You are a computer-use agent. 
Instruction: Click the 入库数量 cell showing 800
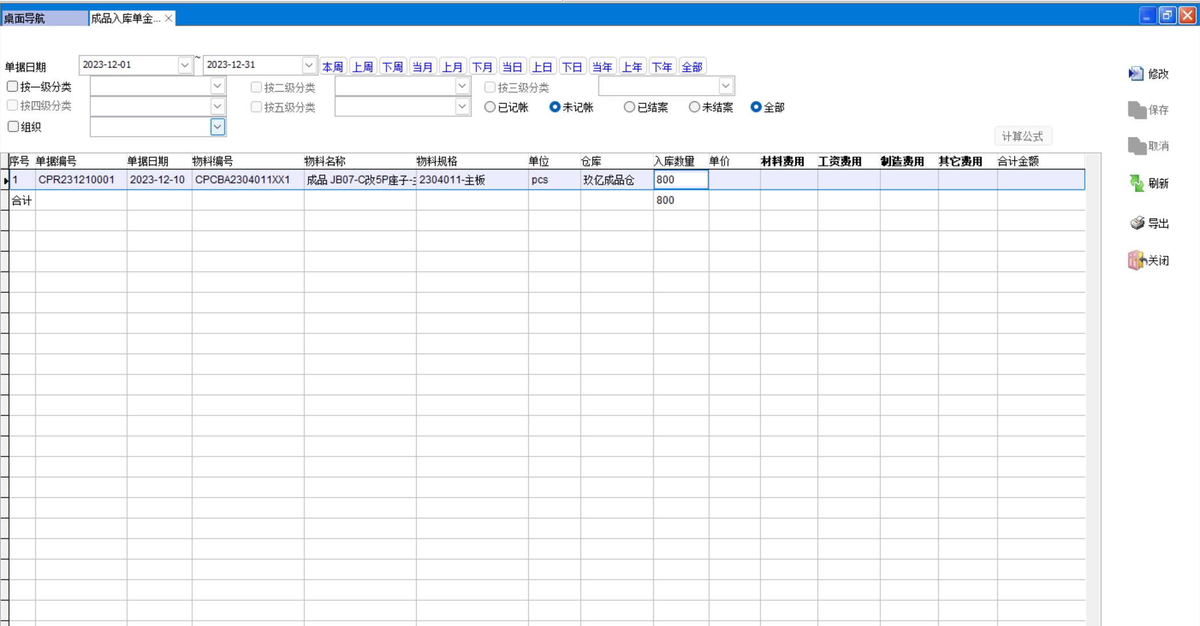680,180
